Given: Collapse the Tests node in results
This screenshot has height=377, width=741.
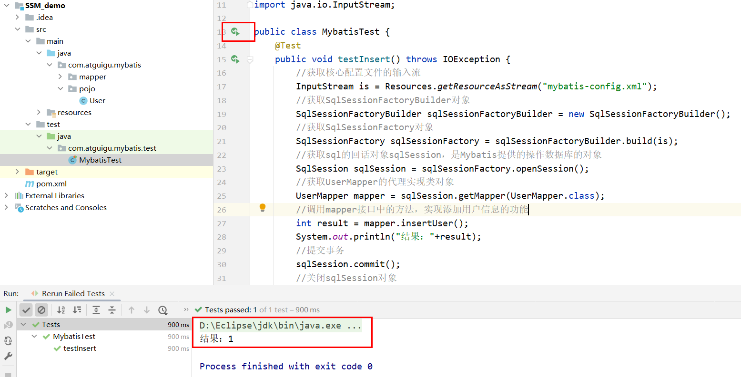Looking at the screenshot, I should 23,325.
